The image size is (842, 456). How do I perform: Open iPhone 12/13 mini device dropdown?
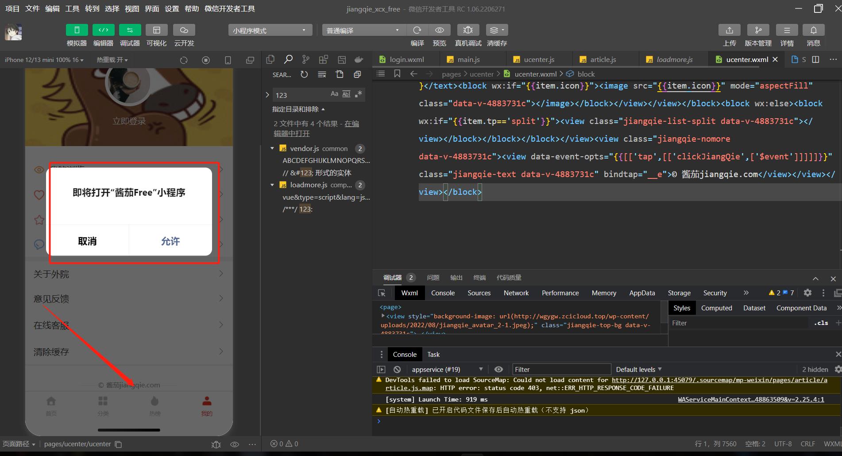[x=44, y=60]
